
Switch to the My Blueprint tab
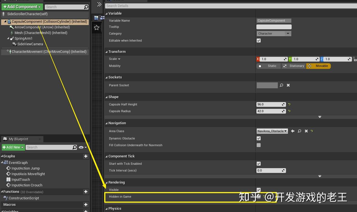click(19, 139)
